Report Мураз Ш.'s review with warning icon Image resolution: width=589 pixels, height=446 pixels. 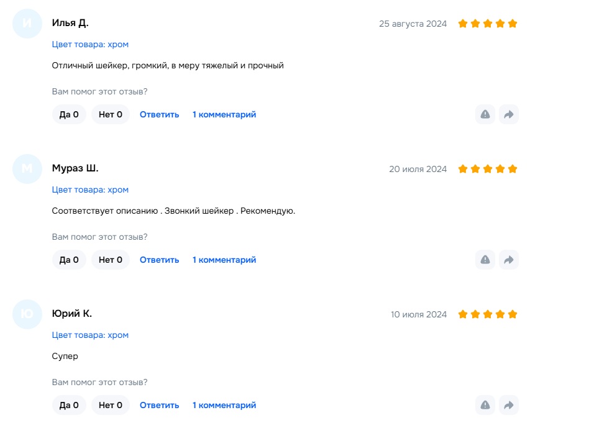(x=485, y=260)
